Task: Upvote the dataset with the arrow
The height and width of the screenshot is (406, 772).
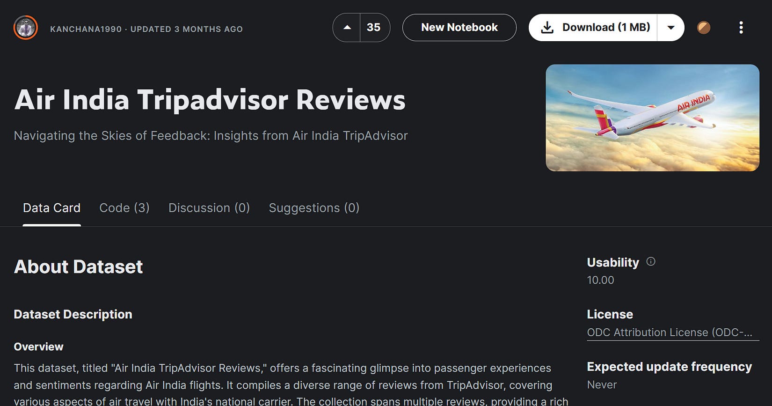Action: point(347,28)
